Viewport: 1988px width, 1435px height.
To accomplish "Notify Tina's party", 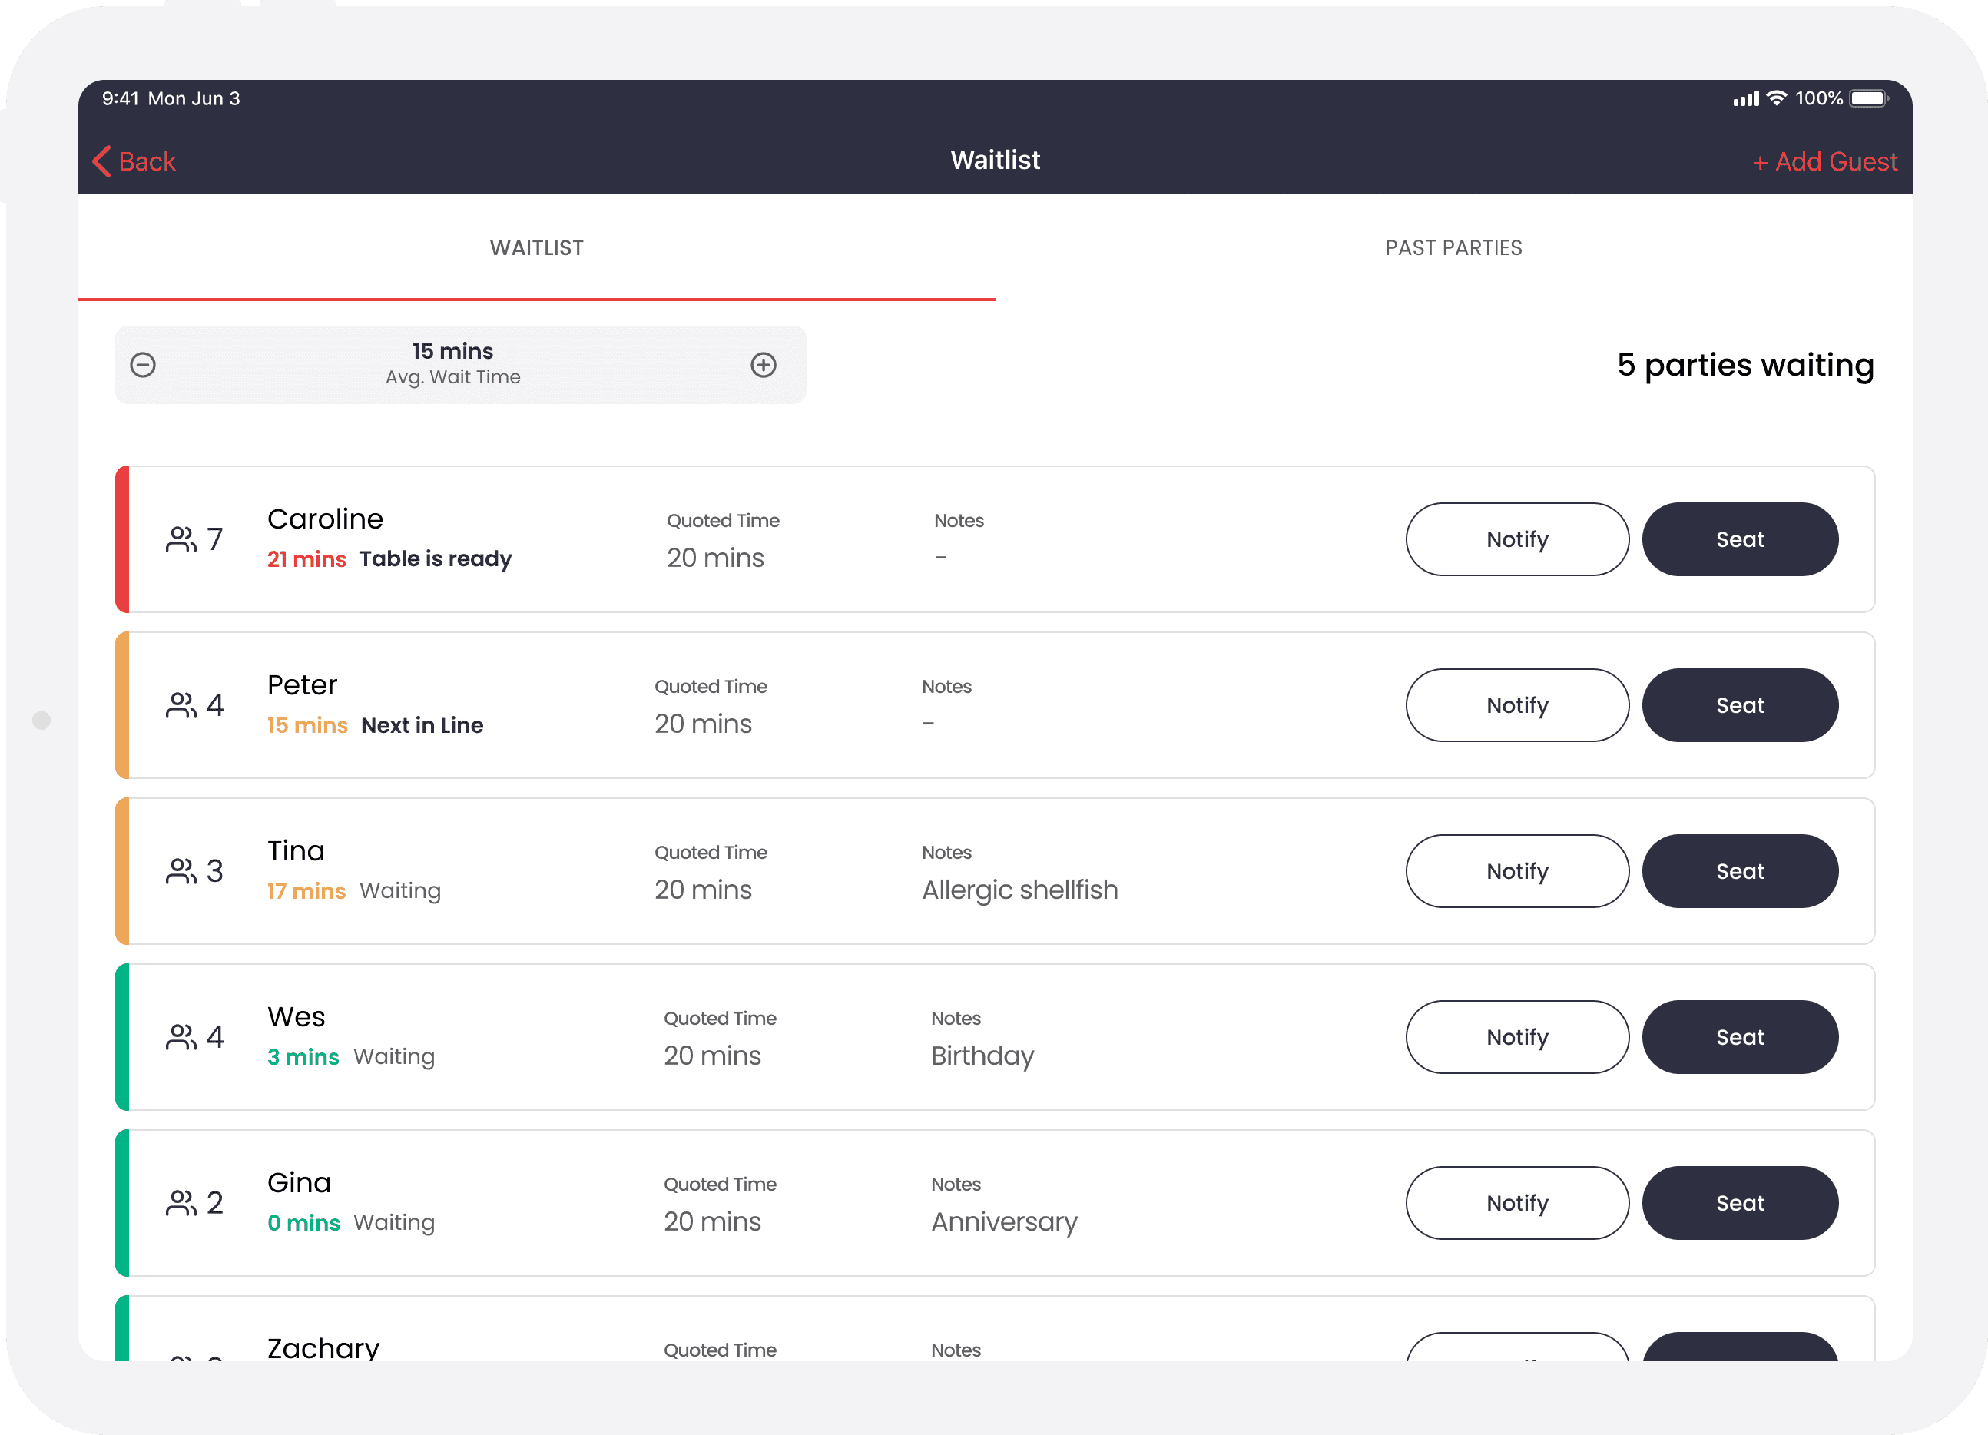I will point(1516,871).
